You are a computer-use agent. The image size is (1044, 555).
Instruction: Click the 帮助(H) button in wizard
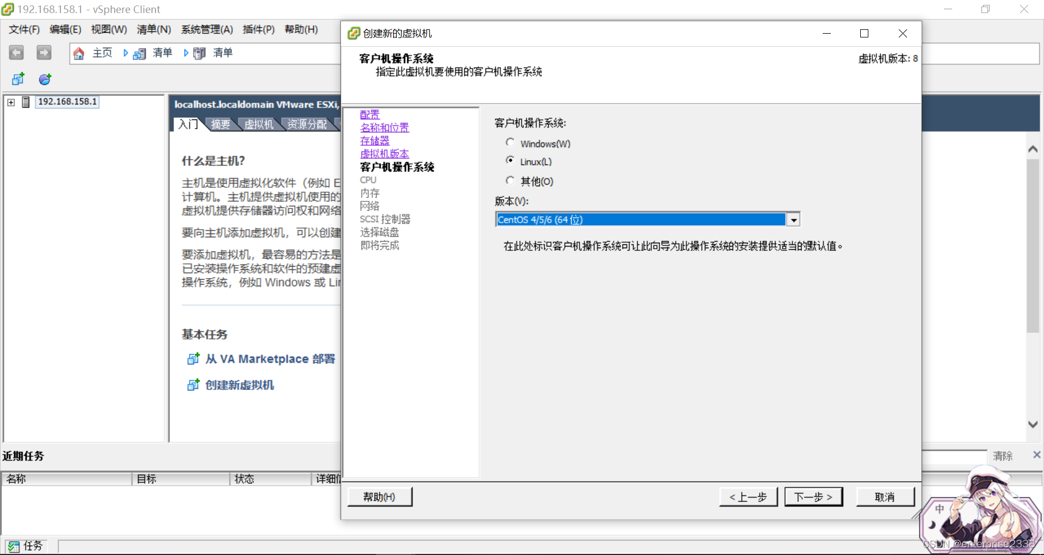pos(380,497)
